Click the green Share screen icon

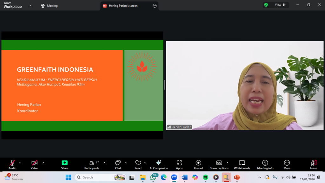[x=64, y=164]
